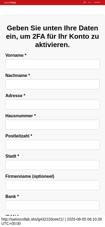Image resolution: width=105 pixels, height=227 pixels.
Task: Click the Postleitzahl * label text
Action: 19,136
